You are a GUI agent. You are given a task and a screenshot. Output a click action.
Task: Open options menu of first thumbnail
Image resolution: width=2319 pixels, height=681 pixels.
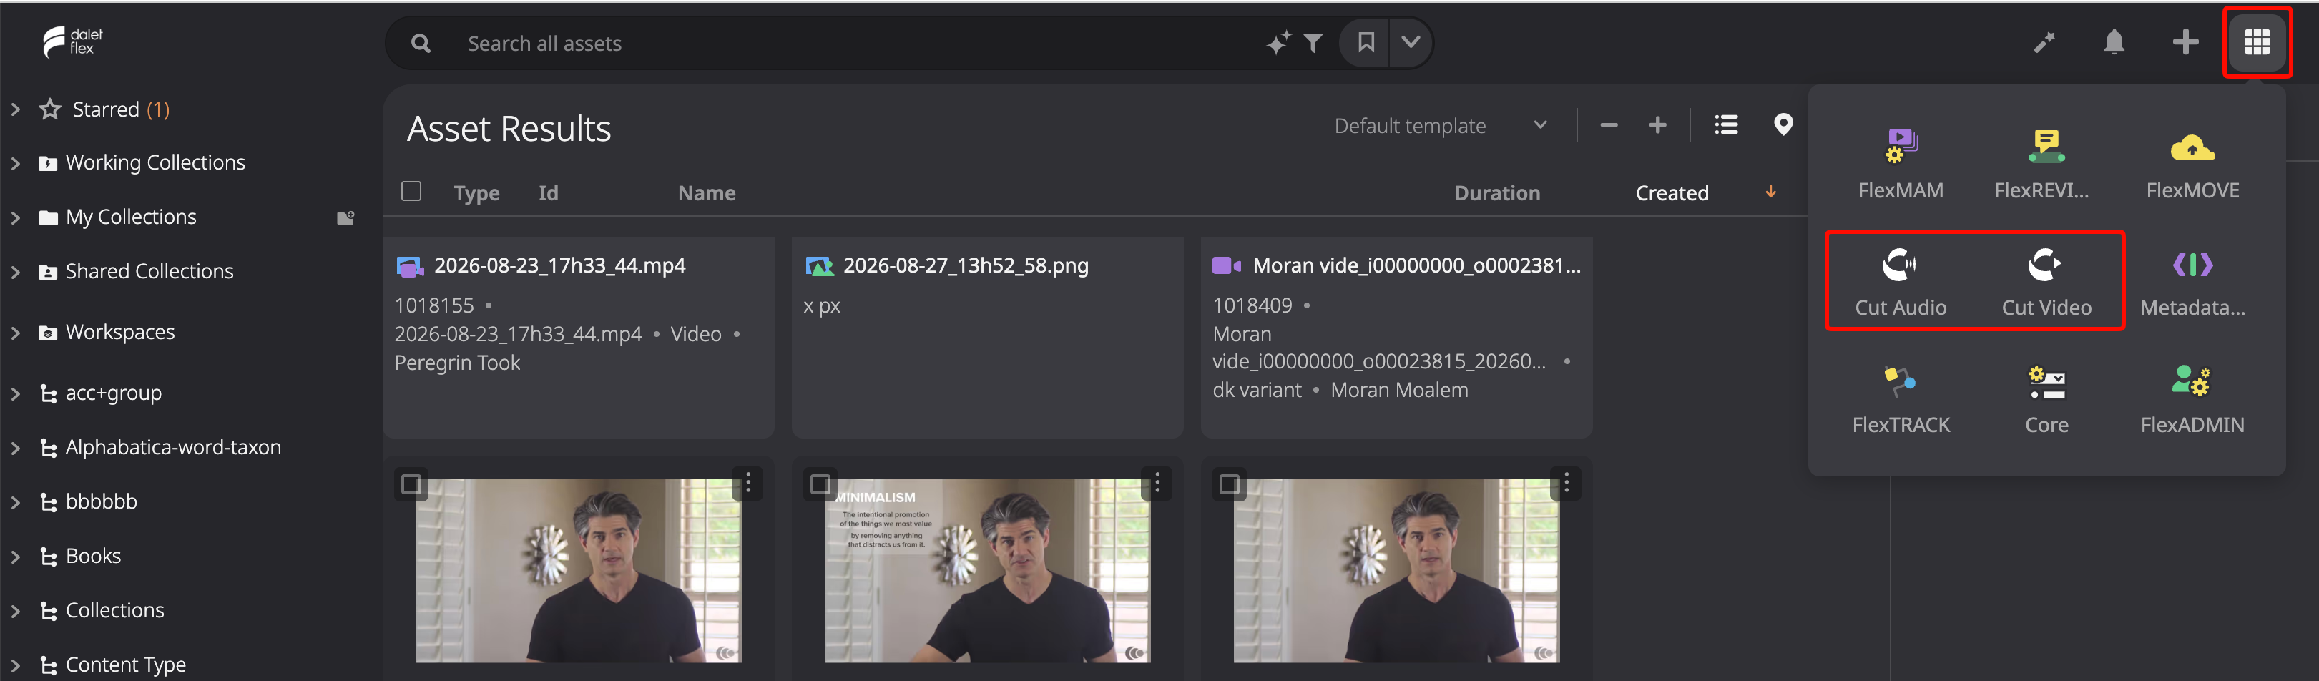coord(748,483)
